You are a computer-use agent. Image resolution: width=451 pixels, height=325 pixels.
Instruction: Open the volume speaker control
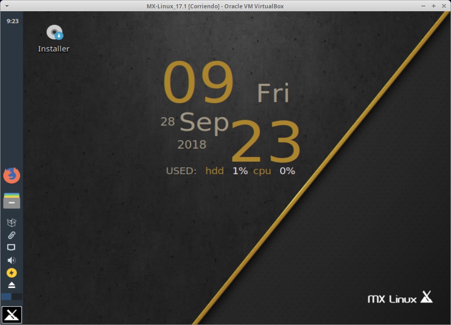[12, 260]
